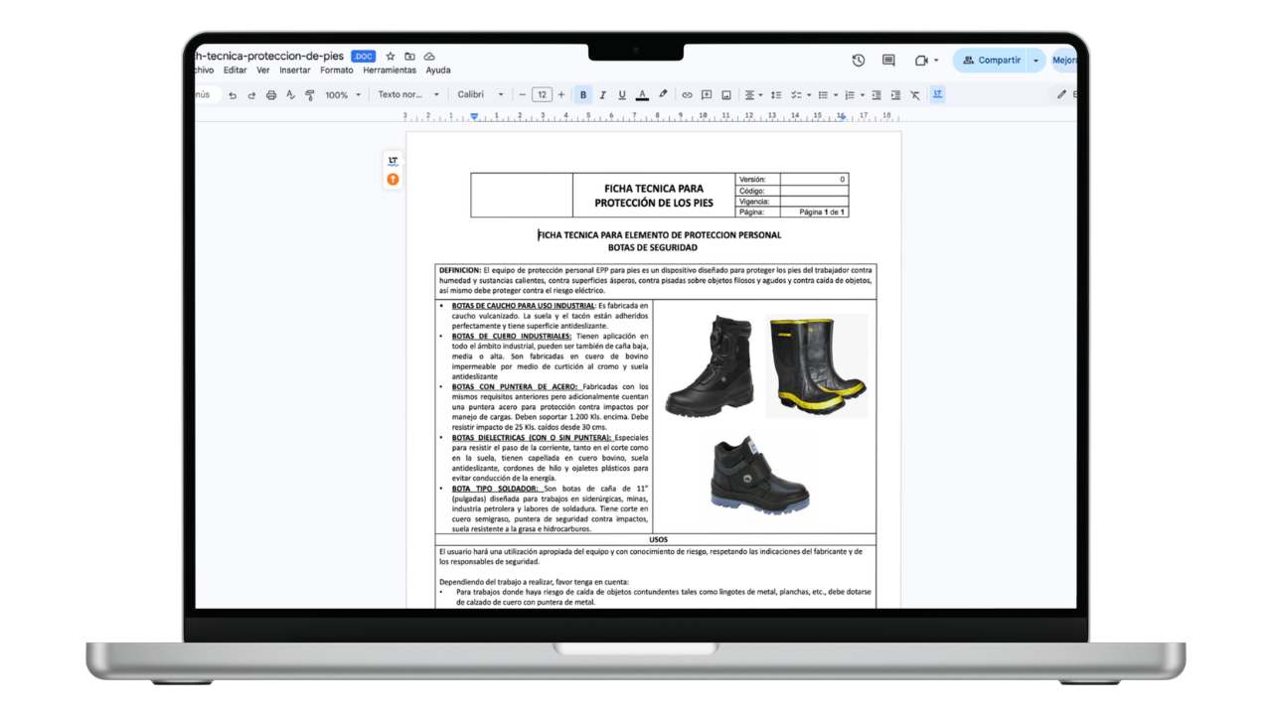Click the version history icon
Viewport: 1272px width, 715px height.
click(858, 60)
